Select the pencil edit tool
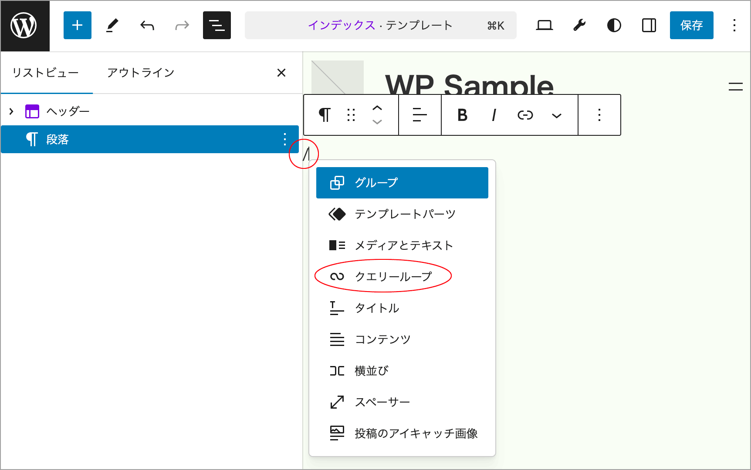Image resolution: width=751 pixels, height=470 pixels. 112,26
